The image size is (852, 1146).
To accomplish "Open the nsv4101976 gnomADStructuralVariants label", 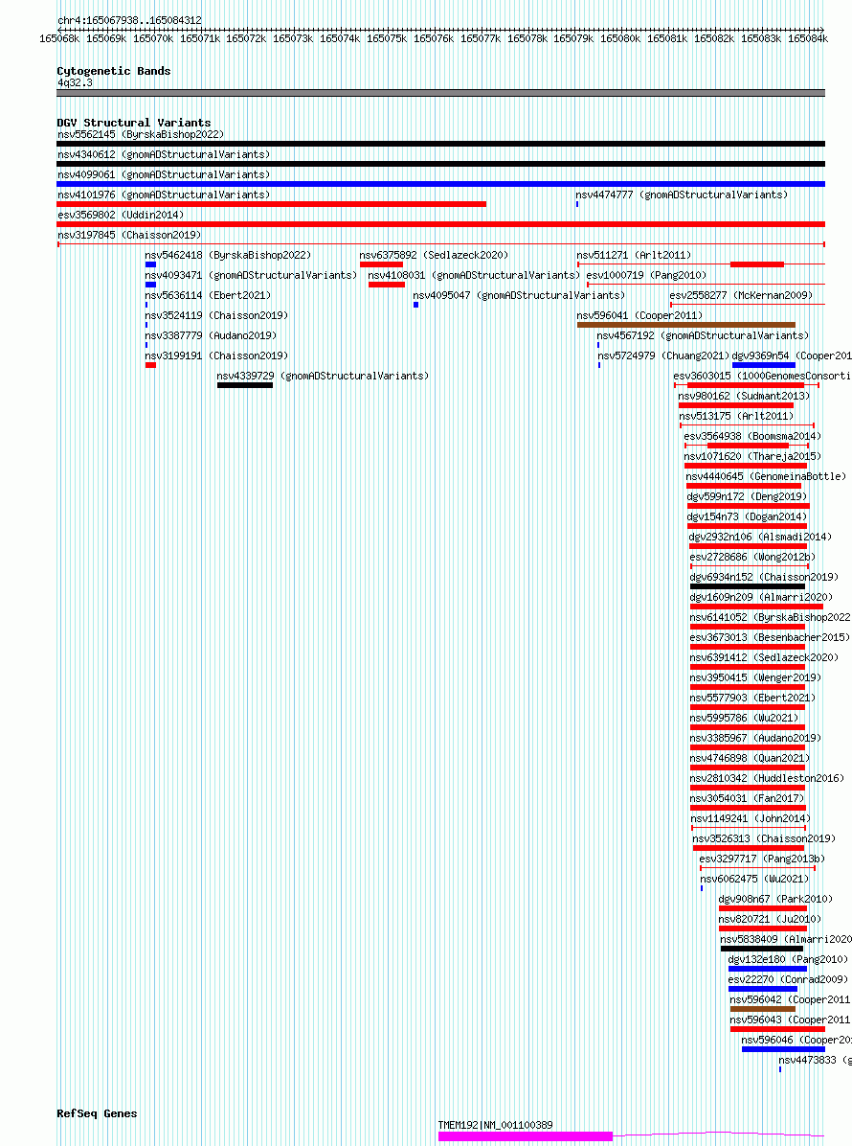I will coord(164,195).
